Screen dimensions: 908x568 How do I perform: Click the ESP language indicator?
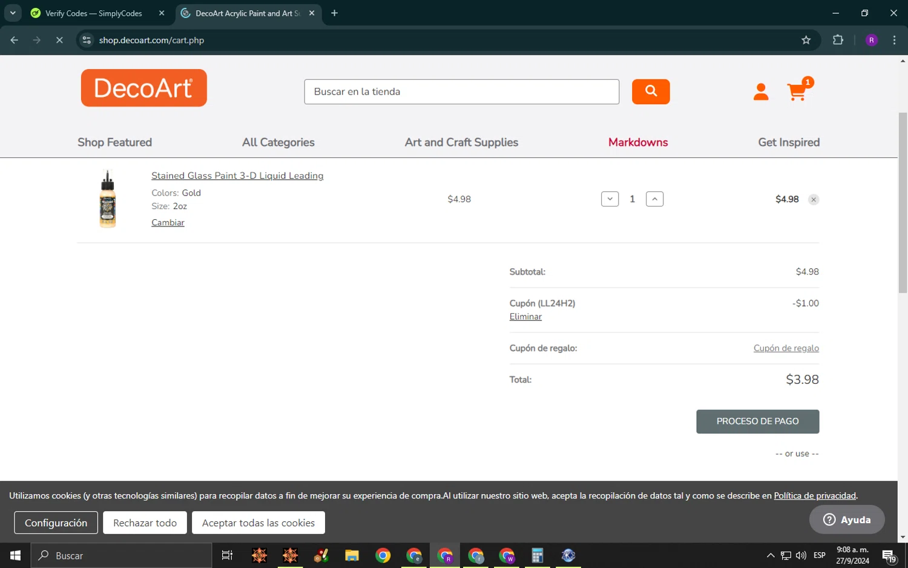(x=819, y=555)
